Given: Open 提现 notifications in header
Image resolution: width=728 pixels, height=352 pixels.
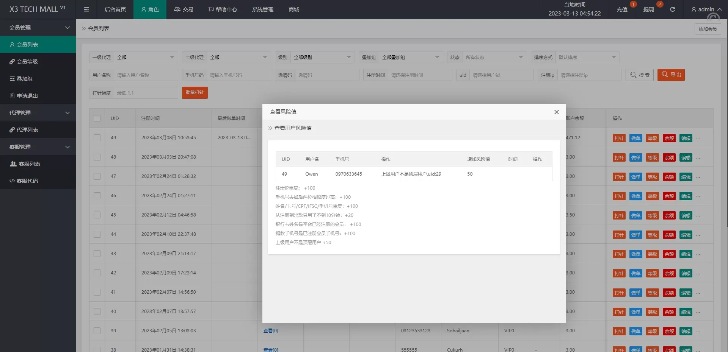Looking at the screenshot, I should tap(648, 9).
